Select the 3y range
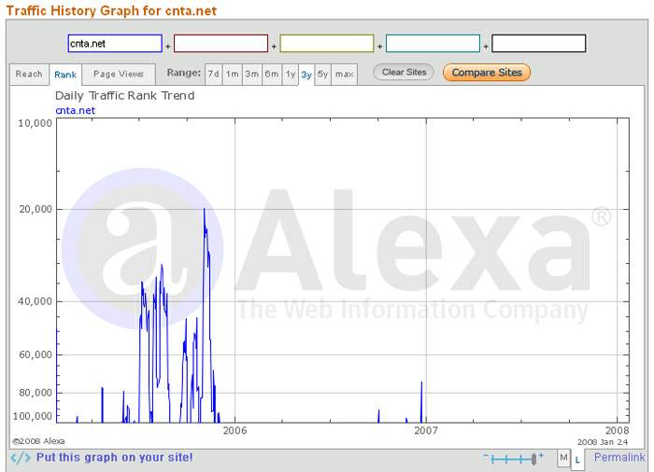The width and height of the screenshot is (654, 472). pos(306,75)
